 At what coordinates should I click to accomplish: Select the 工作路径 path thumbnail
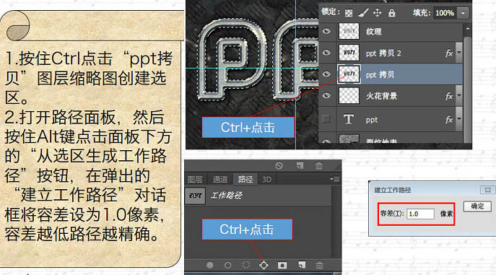[195, 196]
